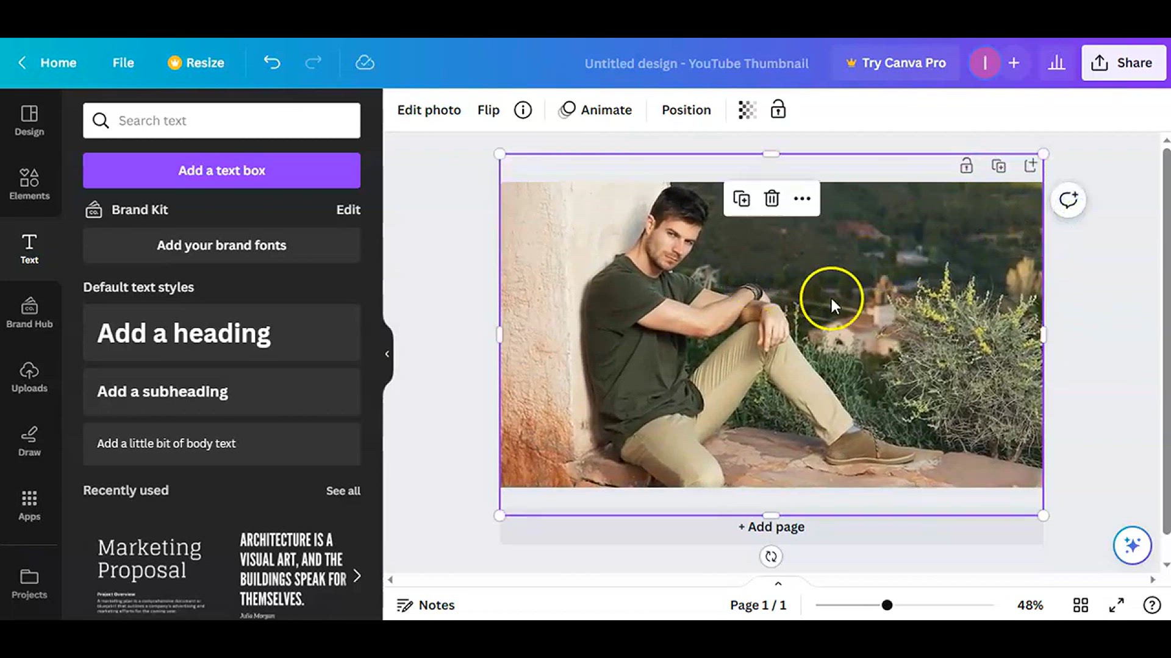Select the Draw tool panel
Screen dimensions: 1171x658
(29, 441)
